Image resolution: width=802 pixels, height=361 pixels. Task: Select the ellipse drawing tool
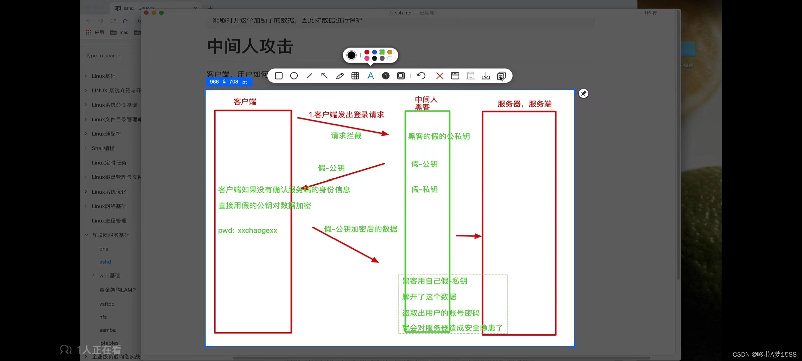point(294,76)
